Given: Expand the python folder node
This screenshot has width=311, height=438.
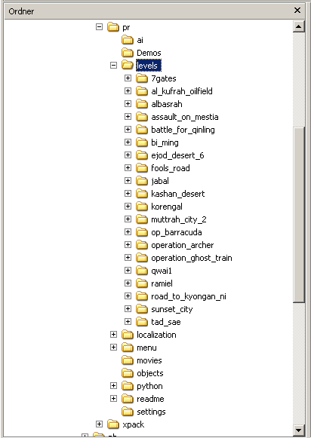Looking at the screenshot, I should pos(113,386).
